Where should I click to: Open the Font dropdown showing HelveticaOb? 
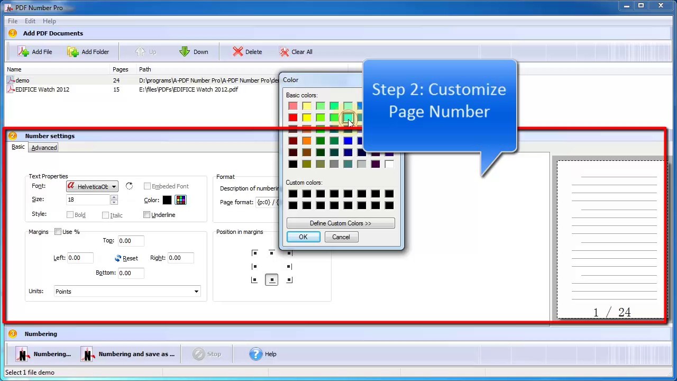[92, 186]
